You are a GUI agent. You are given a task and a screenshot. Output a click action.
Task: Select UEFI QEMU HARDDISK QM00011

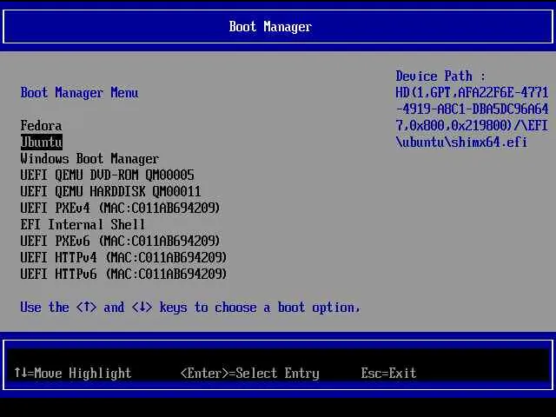click(110, 192)
